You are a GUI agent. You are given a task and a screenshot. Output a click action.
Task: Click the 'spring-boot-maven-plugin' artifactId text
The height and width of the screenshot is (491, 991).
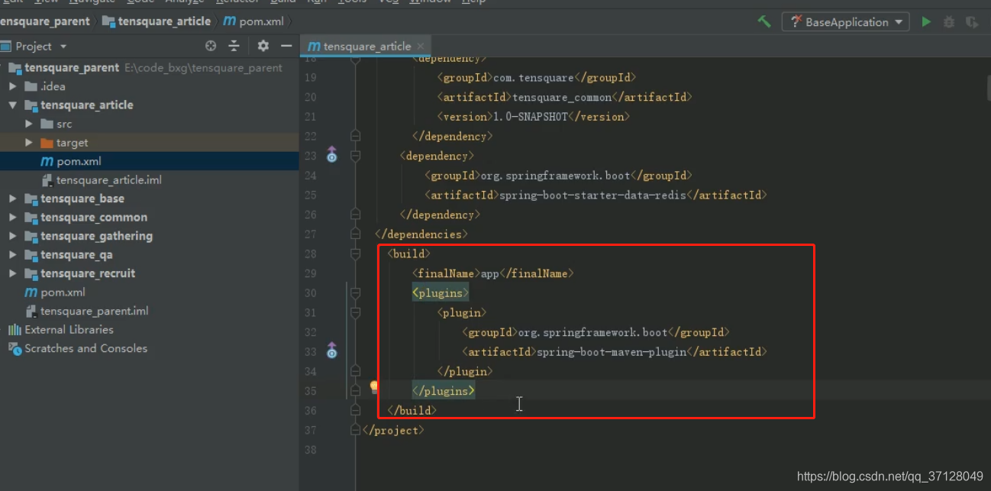612,351
